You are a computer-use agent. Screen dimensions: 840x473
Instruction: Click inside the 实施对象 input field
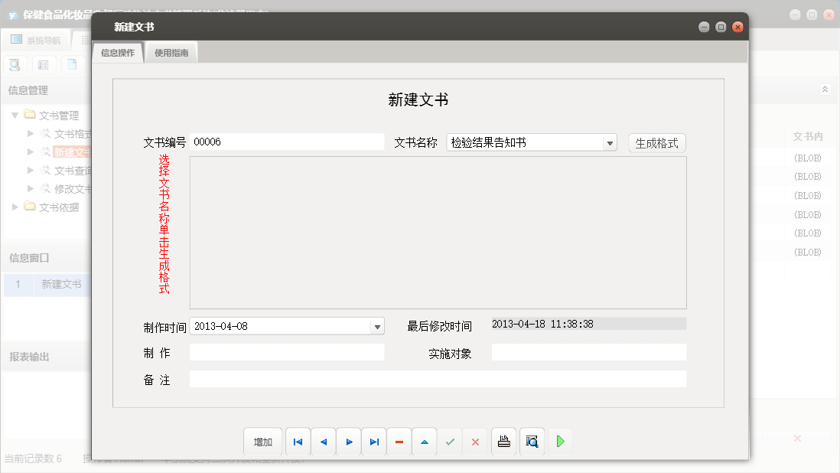click(x=589, y=352)
